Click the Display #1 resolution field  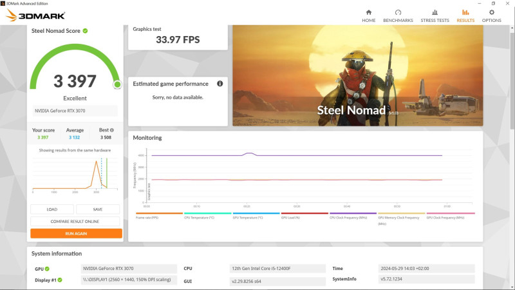[129, 280]
